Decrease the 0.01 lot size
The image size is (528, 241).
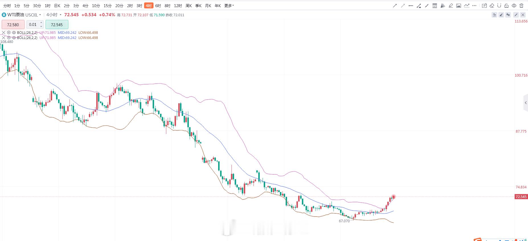tap(41, 26)
